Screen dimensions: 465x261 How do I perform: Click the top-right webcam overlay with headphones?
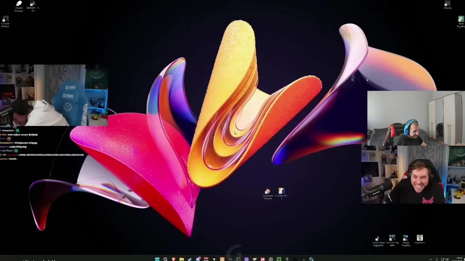[416, 119]
